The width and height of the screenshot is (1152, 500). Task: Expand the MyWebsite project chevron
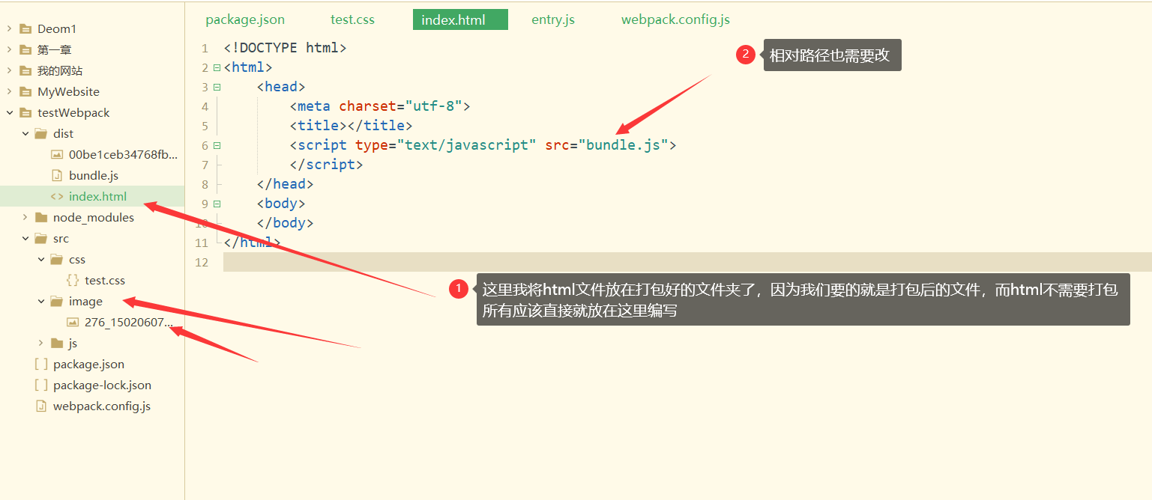click(x=9, y=91)
